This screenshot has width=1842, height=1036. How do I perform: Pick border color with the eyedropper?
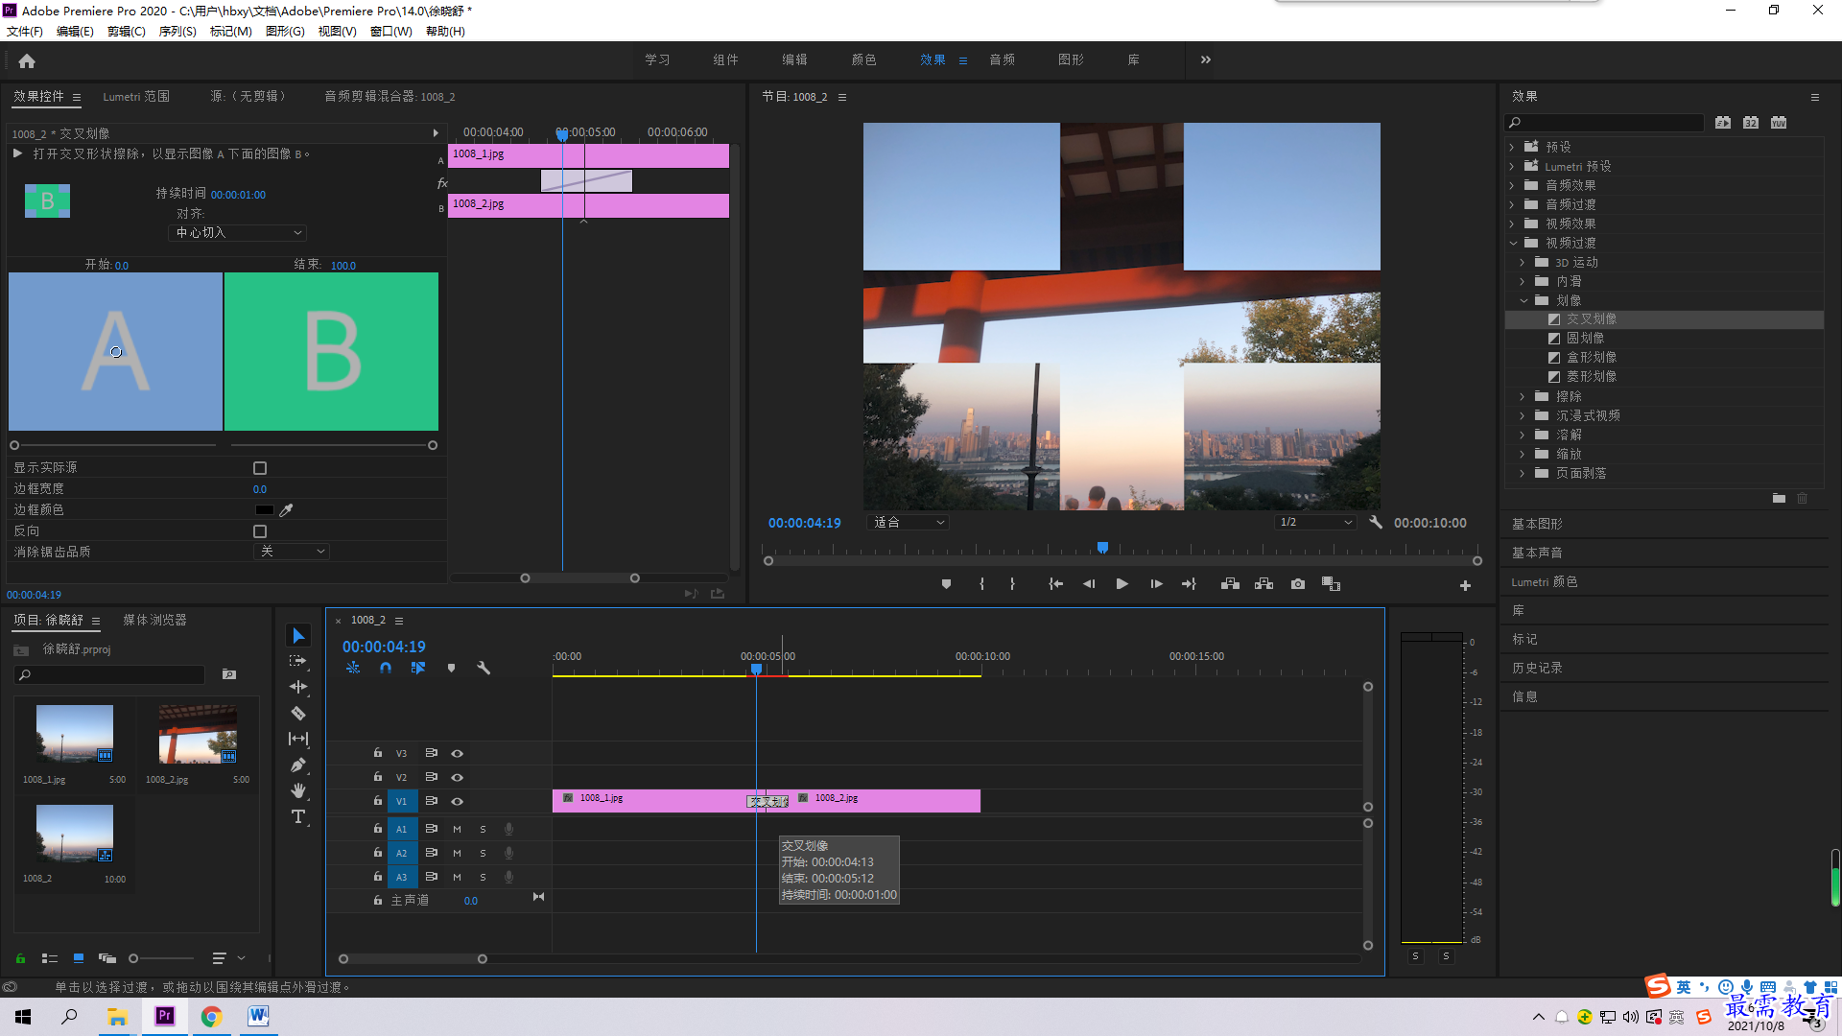[286, 510]
